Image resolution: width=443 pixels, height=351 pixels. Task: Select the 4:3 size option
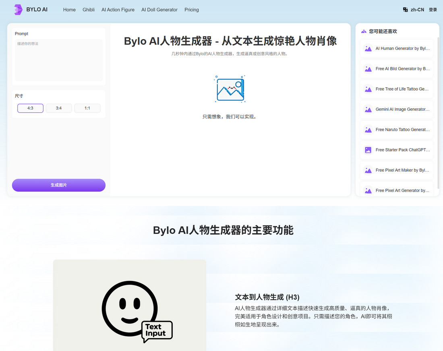pos(30,108)
